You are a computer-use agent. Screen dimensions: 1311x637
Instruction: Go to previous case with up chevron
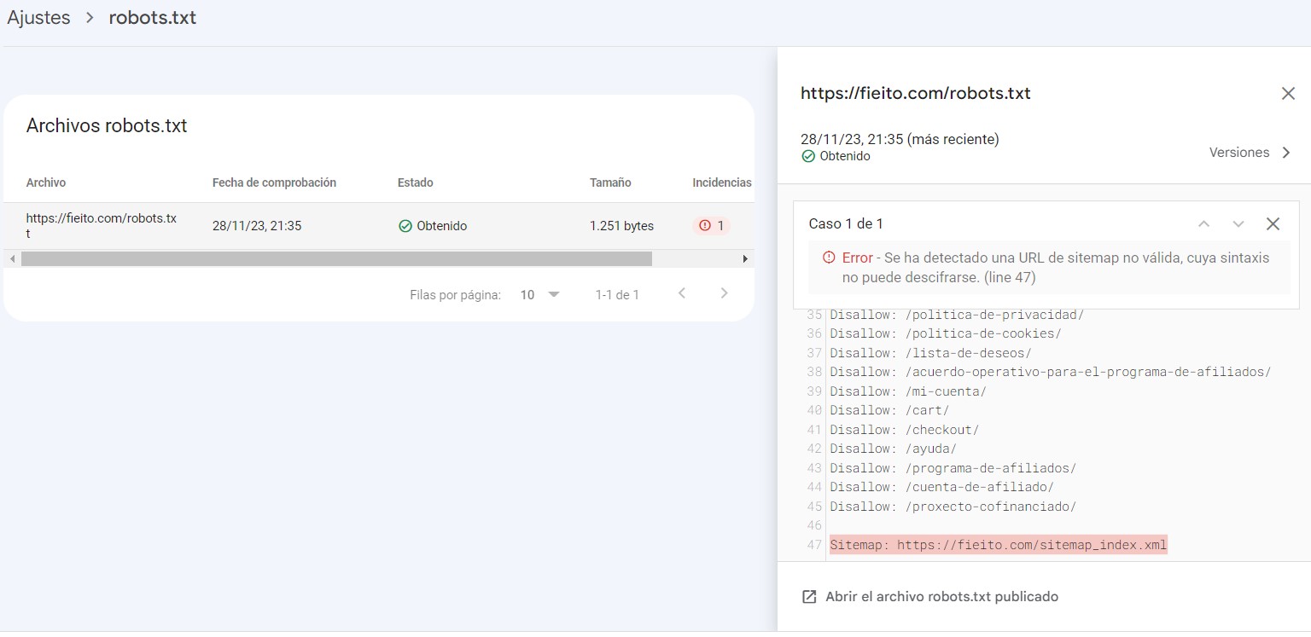click(x=1204, y=223)
